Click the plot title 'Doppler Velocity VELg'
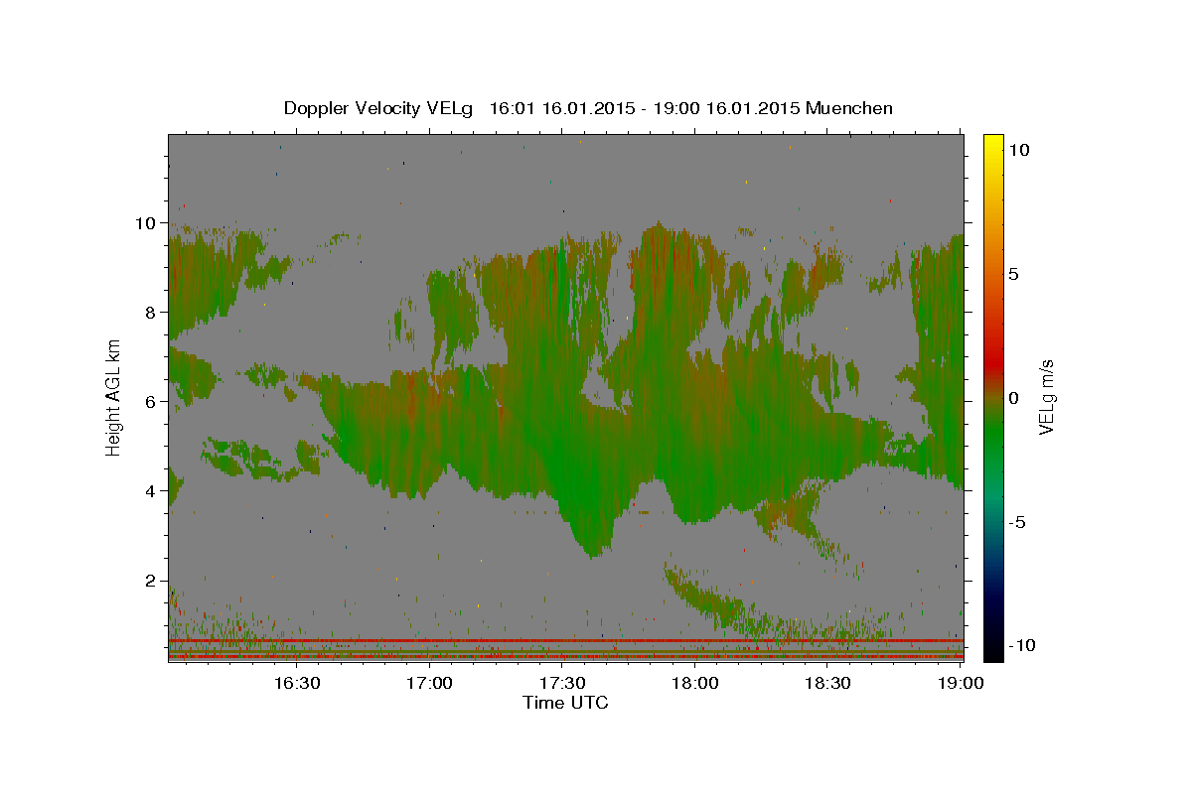The height and width of the screenshot is (794, 1192). coord(377,108)
